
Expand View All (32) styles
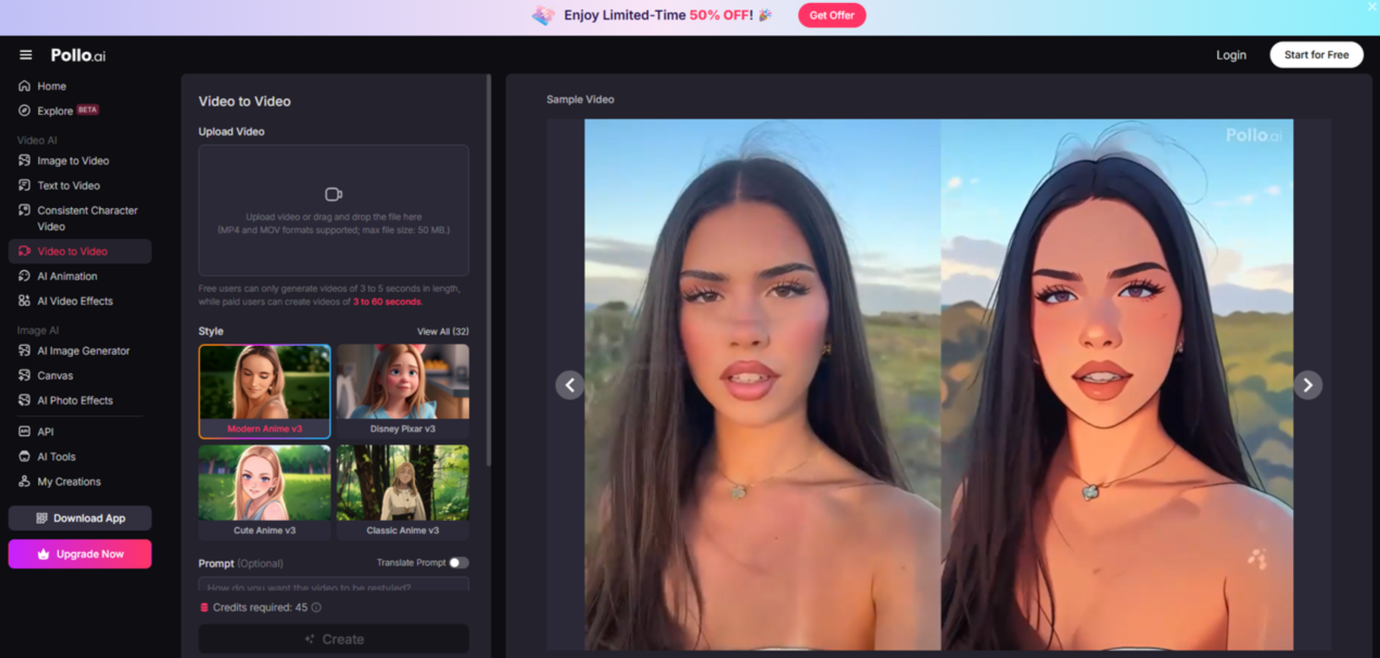(x=443, y=332)
